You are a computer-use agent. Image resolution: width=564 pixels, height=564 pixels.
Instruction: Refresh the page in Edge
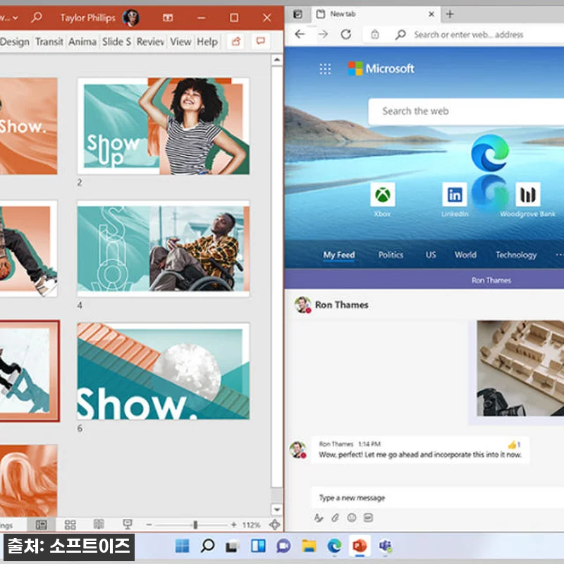pos(346,34)
